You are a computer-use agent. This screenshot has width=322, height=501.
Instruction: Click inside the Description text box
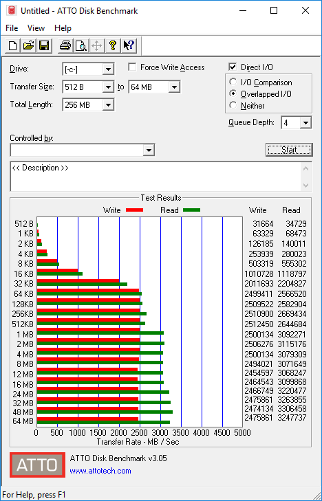coord(157,177)
